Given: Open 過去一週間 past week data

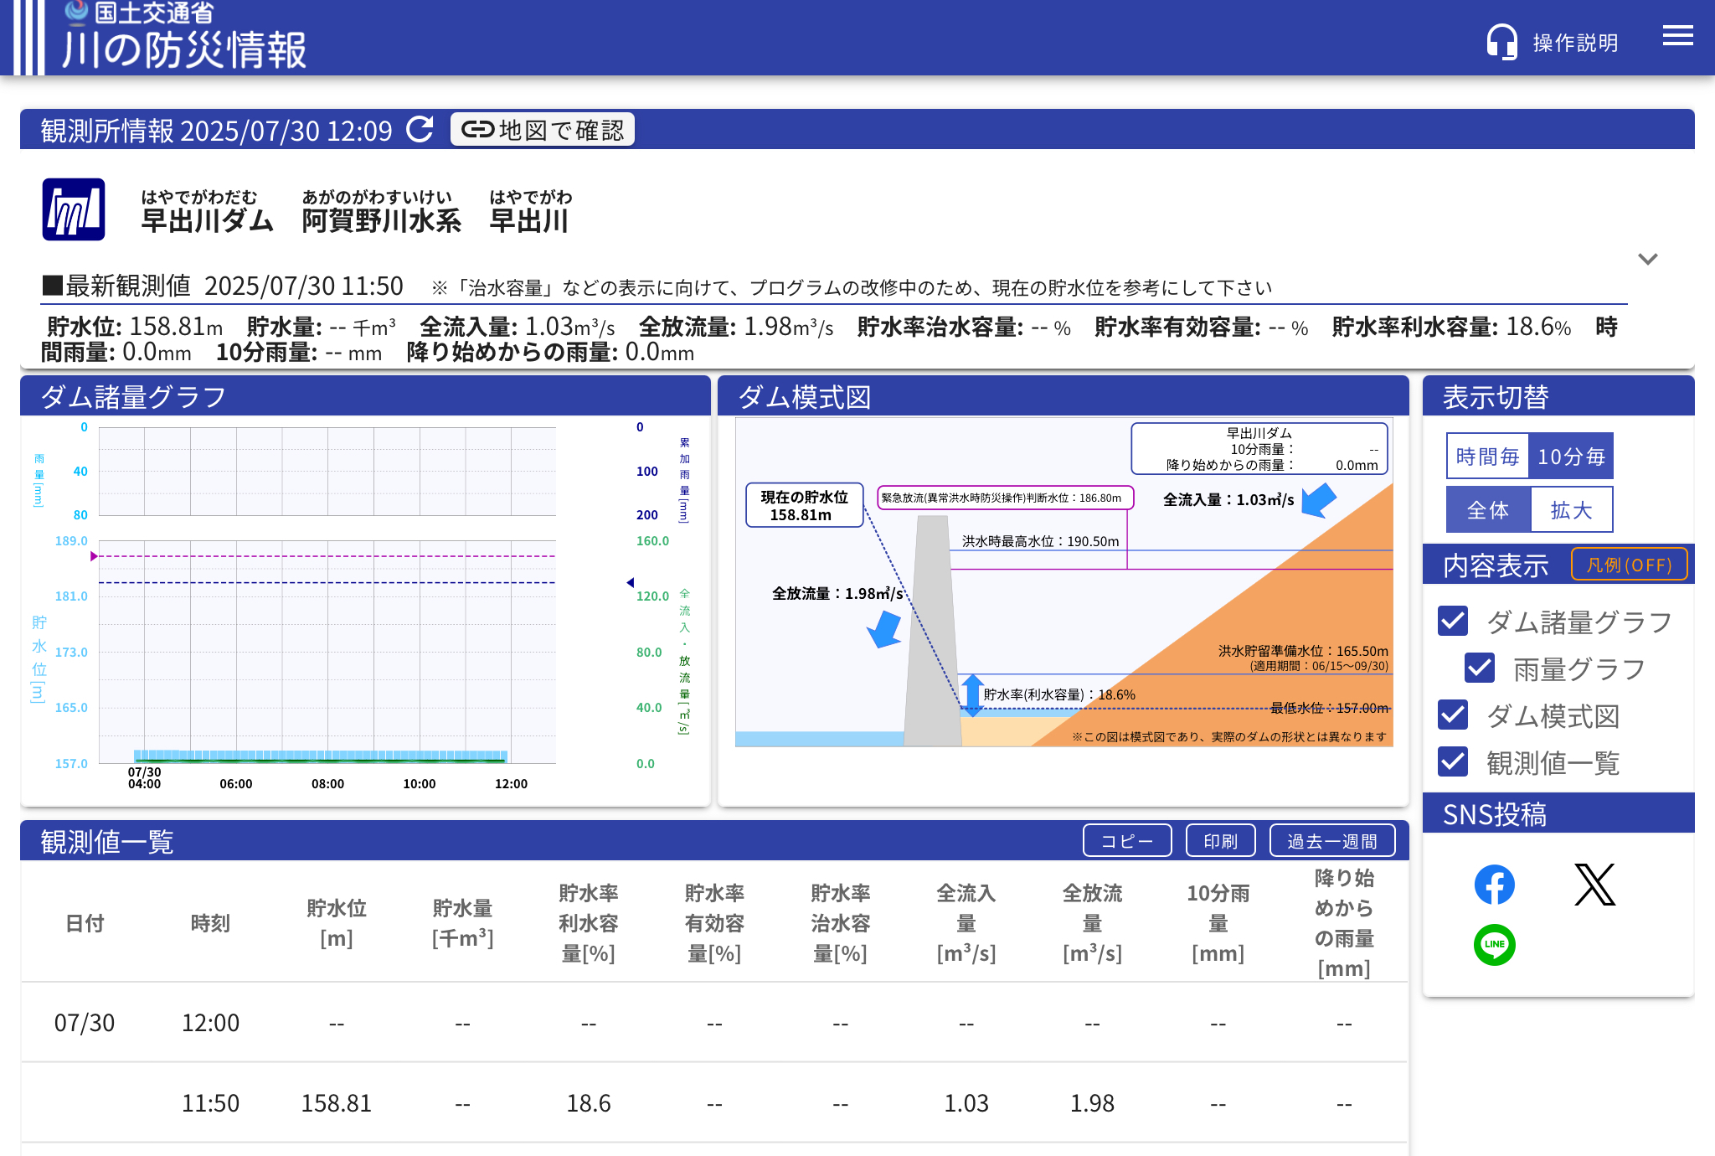Looking at the screenshot, I should [x=1331, y=841].
